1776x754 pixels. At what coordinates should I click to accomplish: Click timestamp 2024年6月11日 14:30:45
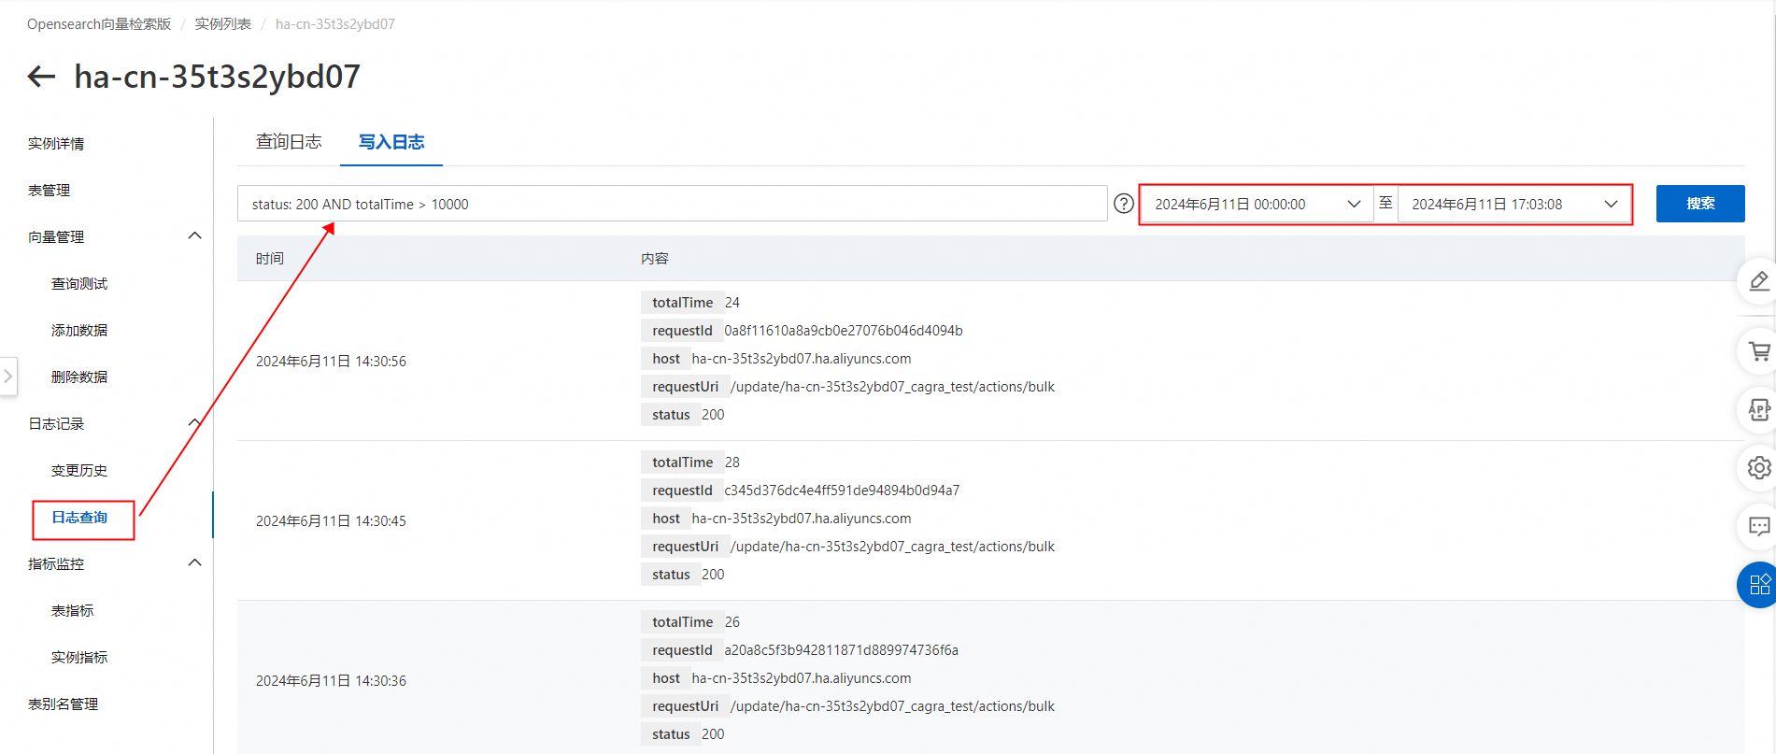(x=331, y=521)
